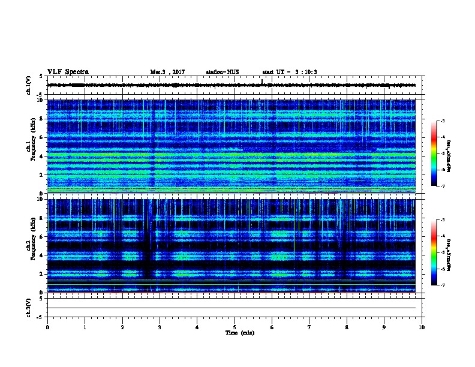
Task: Click ch.1 colorbar "-7" scale value
Action: [443, 186]
